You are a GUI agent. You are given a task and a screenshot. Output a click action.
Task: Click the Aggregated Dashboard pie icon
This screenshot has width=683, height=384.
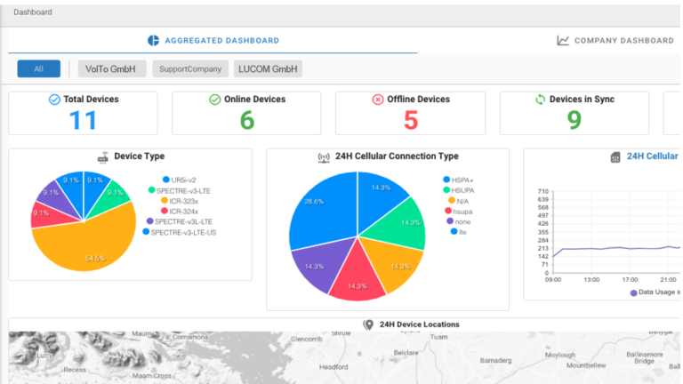(153, 41)
